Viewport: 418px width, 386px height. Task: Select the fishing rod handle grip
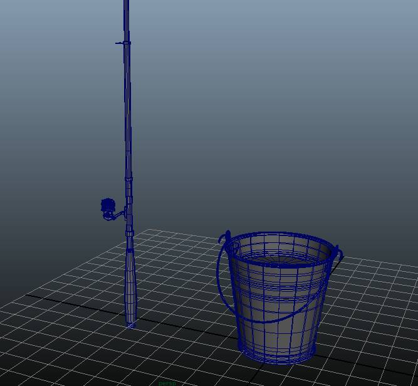[x=130, y=288]
